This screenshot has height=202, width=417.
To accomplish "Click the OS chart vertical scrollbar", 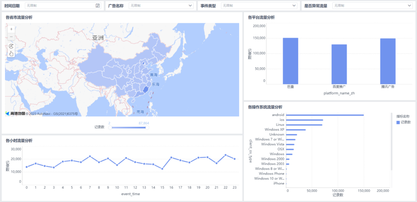I will (x=391, y=141).
